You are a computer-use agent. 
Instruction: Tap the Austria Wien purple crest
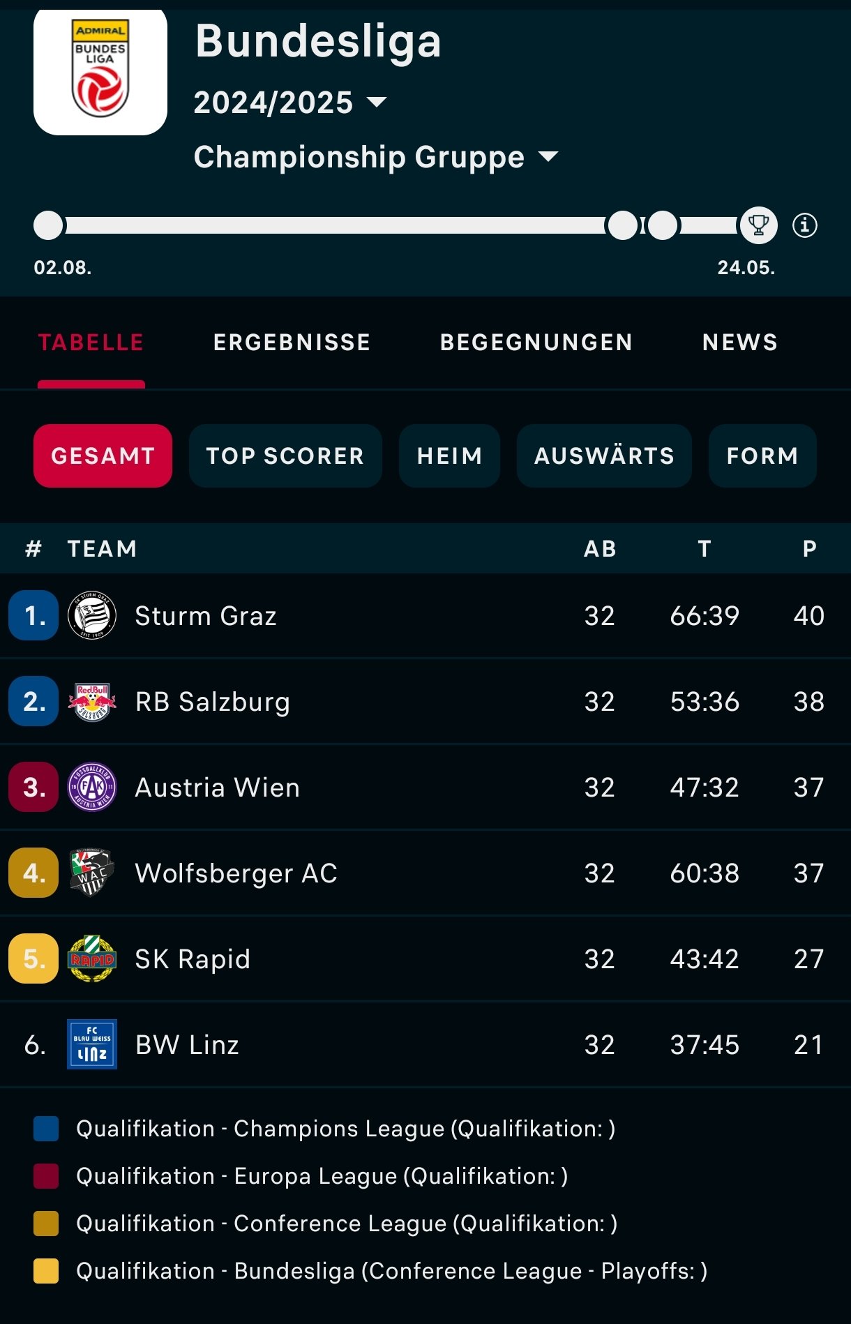[92, 788]
